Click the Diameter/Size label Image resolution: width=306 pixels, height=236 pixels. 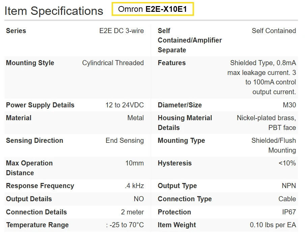pyautogui.click(x=179, y=105)
